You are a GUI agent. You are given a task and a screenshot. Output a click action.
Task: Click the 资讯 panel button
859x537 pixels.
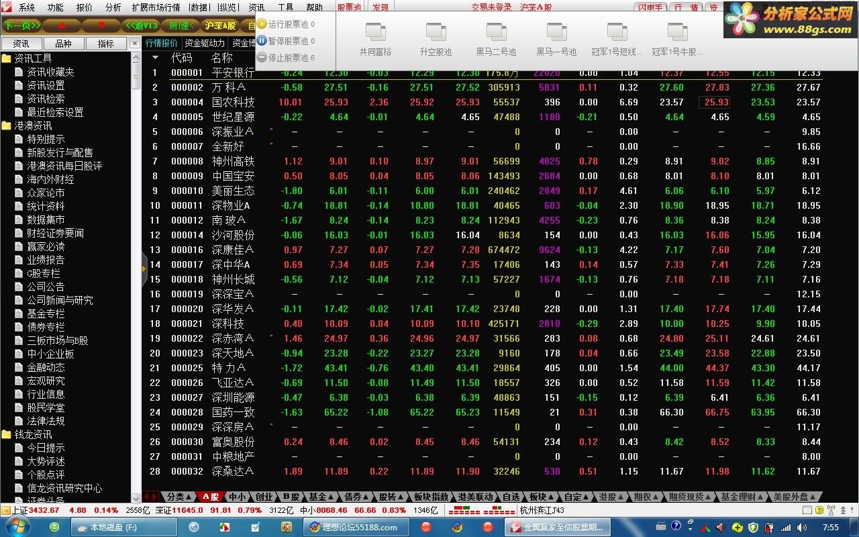(x=21, y=44)
